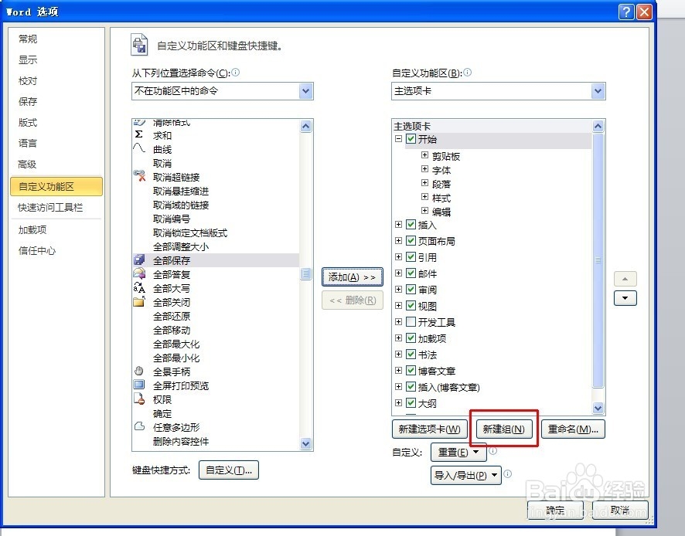Click the 添加(A) >> button
This screenshot has width=685, height=536.
(x=352, y=277)
